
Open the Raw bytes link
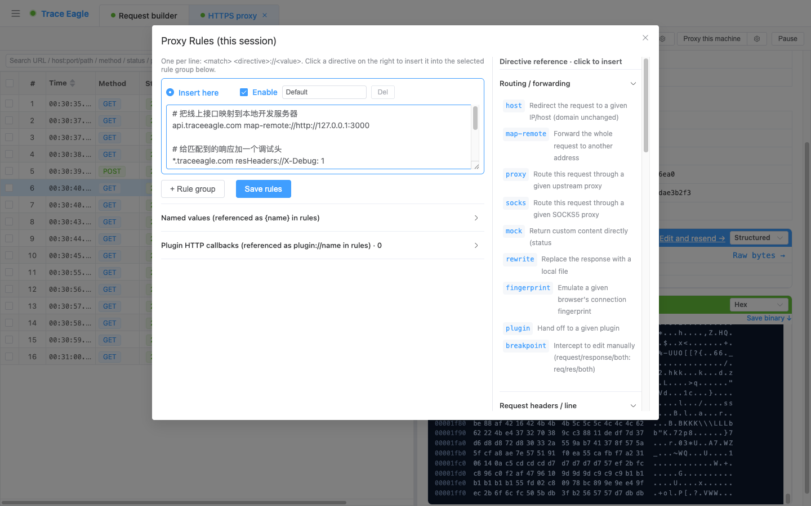click(759, 255)
